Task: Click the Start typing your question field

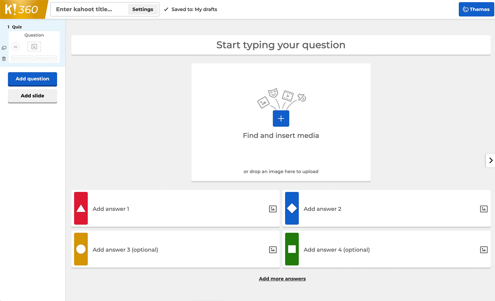Action: point(281,45)
